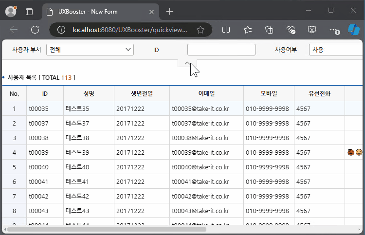The image size is (365, 235).
Task: Select the total count 113
Action: pyautogui.click(x=66, y=77)
